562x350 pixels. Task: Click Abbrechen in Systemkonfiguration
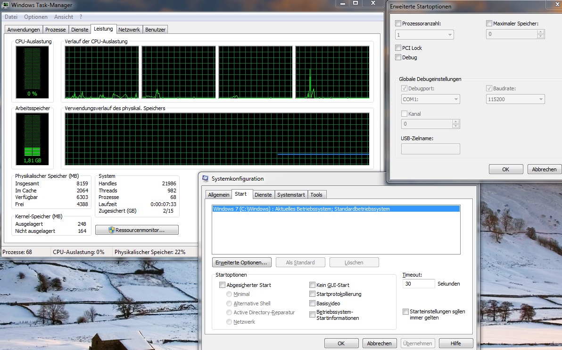(x=379, y=343)
